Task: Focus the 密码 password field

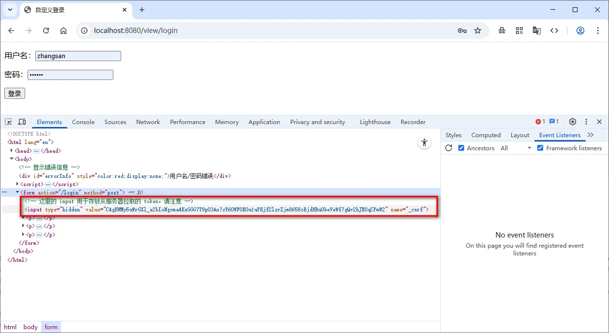Action: 70,75
